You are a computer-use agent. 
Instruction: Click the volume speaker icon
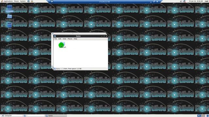(181, 1)
